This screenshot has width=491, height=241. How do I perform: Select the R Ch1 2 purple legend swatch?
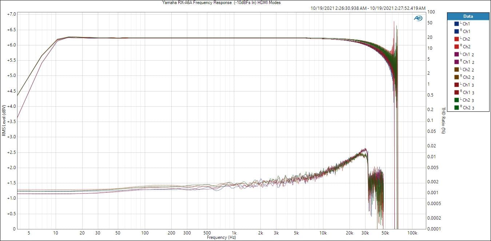click(456, 62)
